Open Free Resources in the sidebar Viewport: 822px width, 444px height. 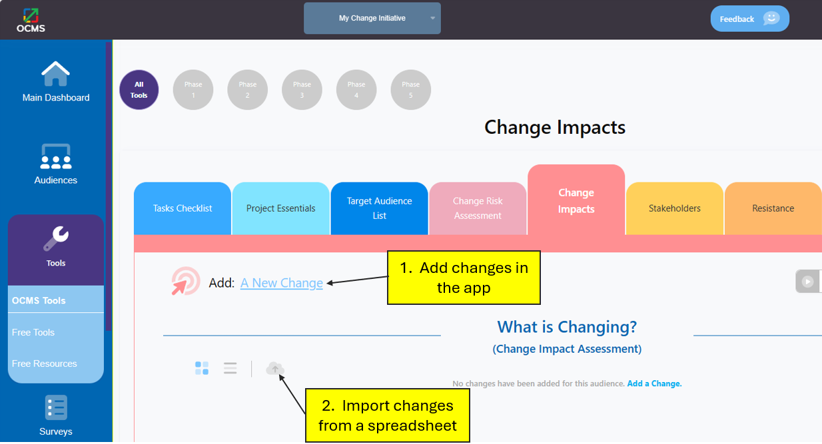pos(45,363)
